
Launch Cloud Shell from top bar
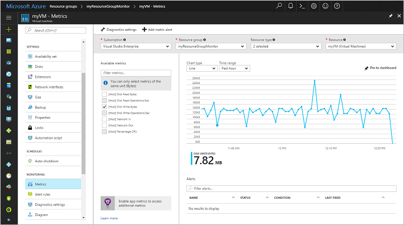coord(302,6)
